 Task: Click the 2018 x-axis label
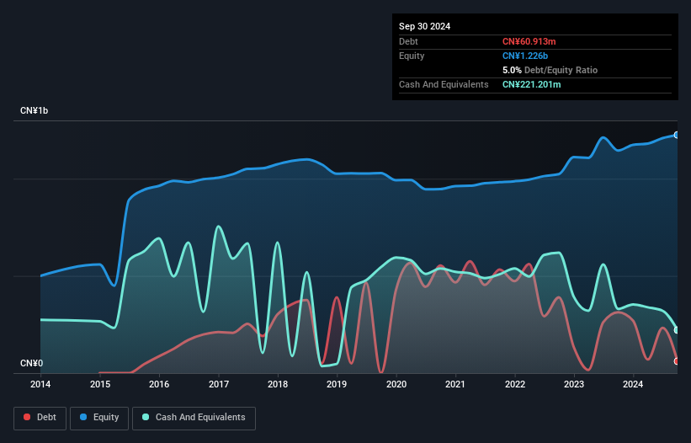click(278, 384)
